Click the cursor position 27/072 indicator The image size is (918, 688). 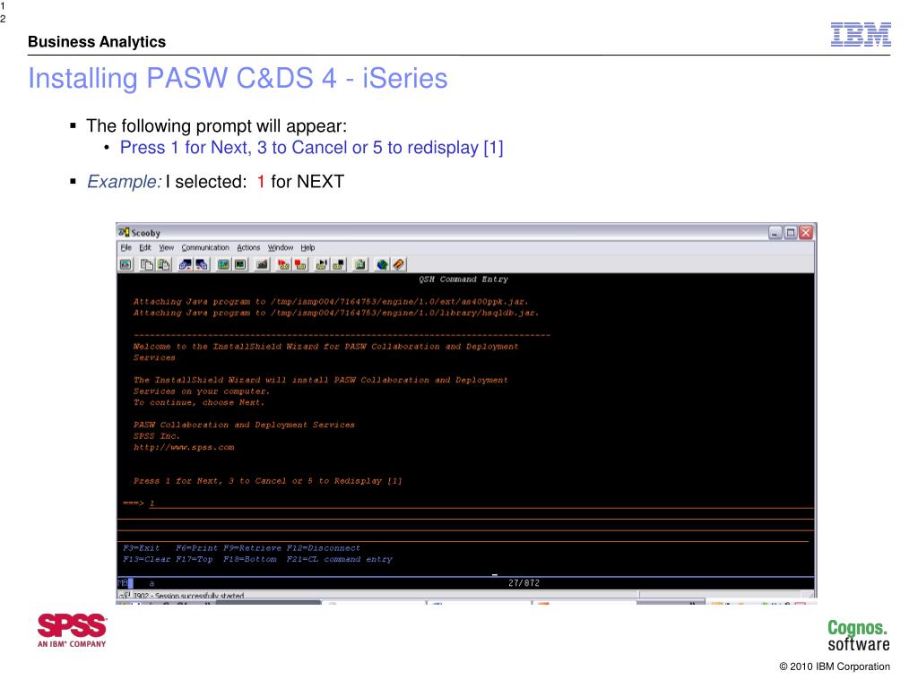click(524, 583)
